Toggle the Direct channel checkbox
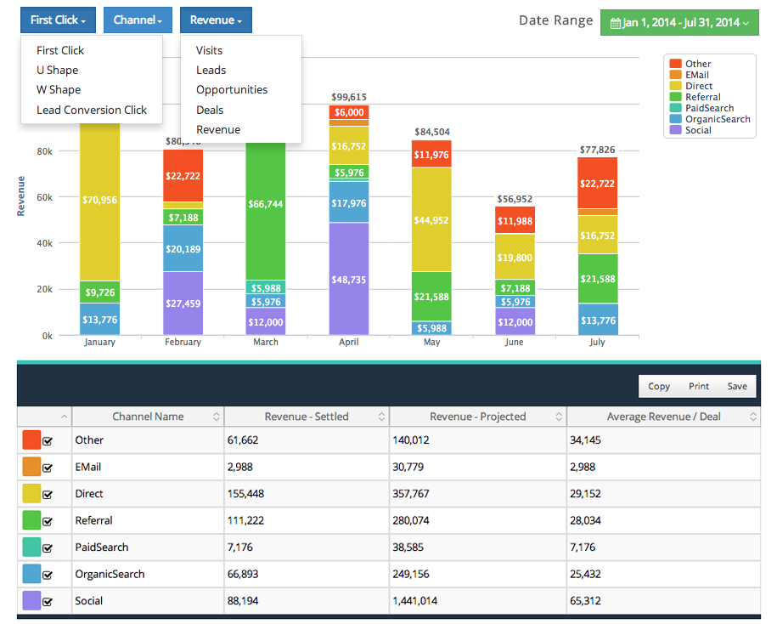This screenshot has height=624, width=777. pos(48,494)
